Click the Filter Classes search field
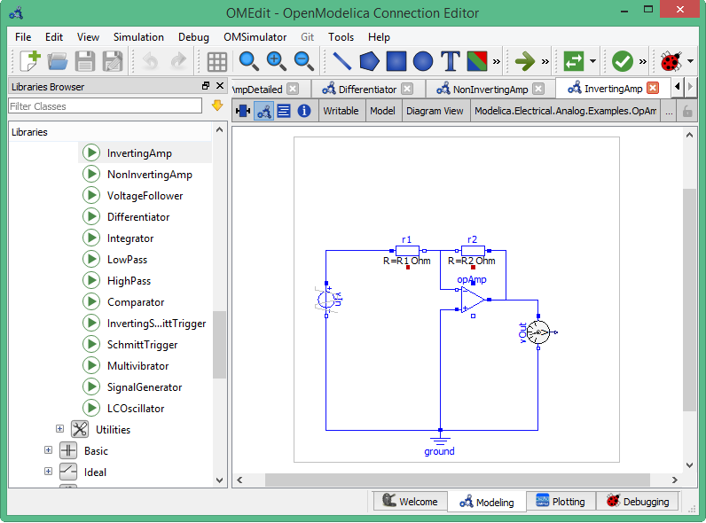Image resolution: width=706 pixels, height=523 pixels. click(x=105, y=106)
